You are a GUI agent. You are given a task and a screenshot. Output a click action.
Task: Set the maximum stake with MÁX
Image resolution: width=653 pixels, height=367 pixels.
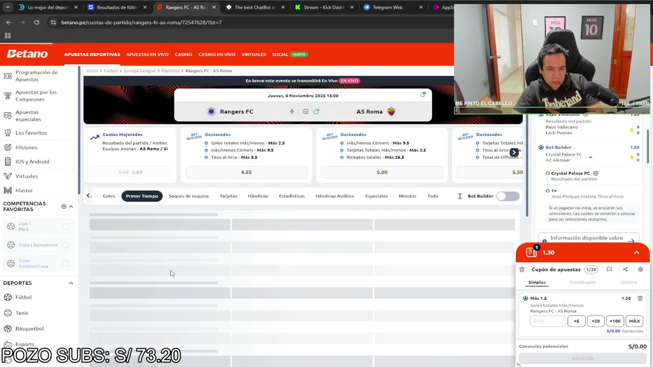click(x=634, y=321)
